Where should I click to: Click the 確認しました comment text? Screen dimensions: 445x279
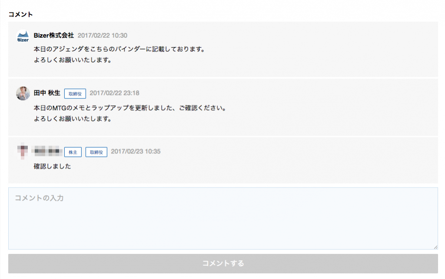pyautogui.click(x=52, y=166)
